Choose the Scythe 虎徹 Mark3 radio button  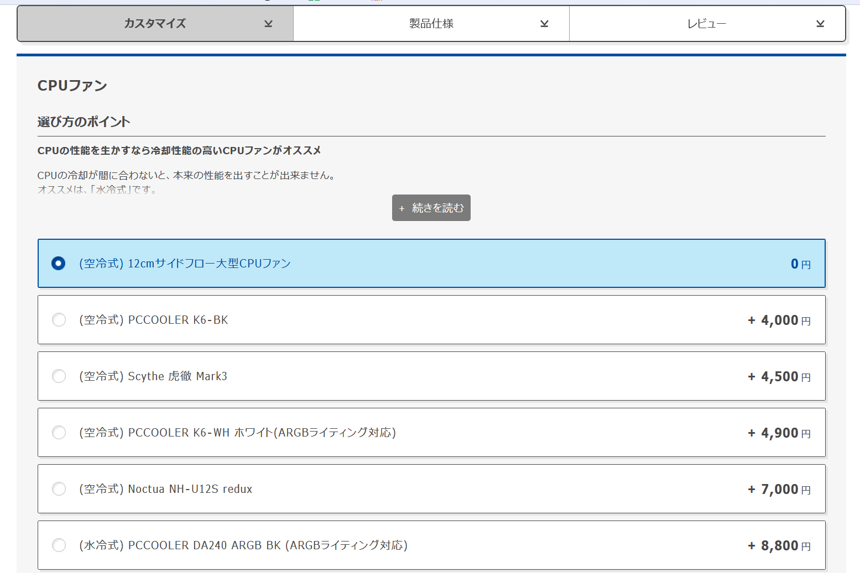pyautogui.click(x=59, y=376)
